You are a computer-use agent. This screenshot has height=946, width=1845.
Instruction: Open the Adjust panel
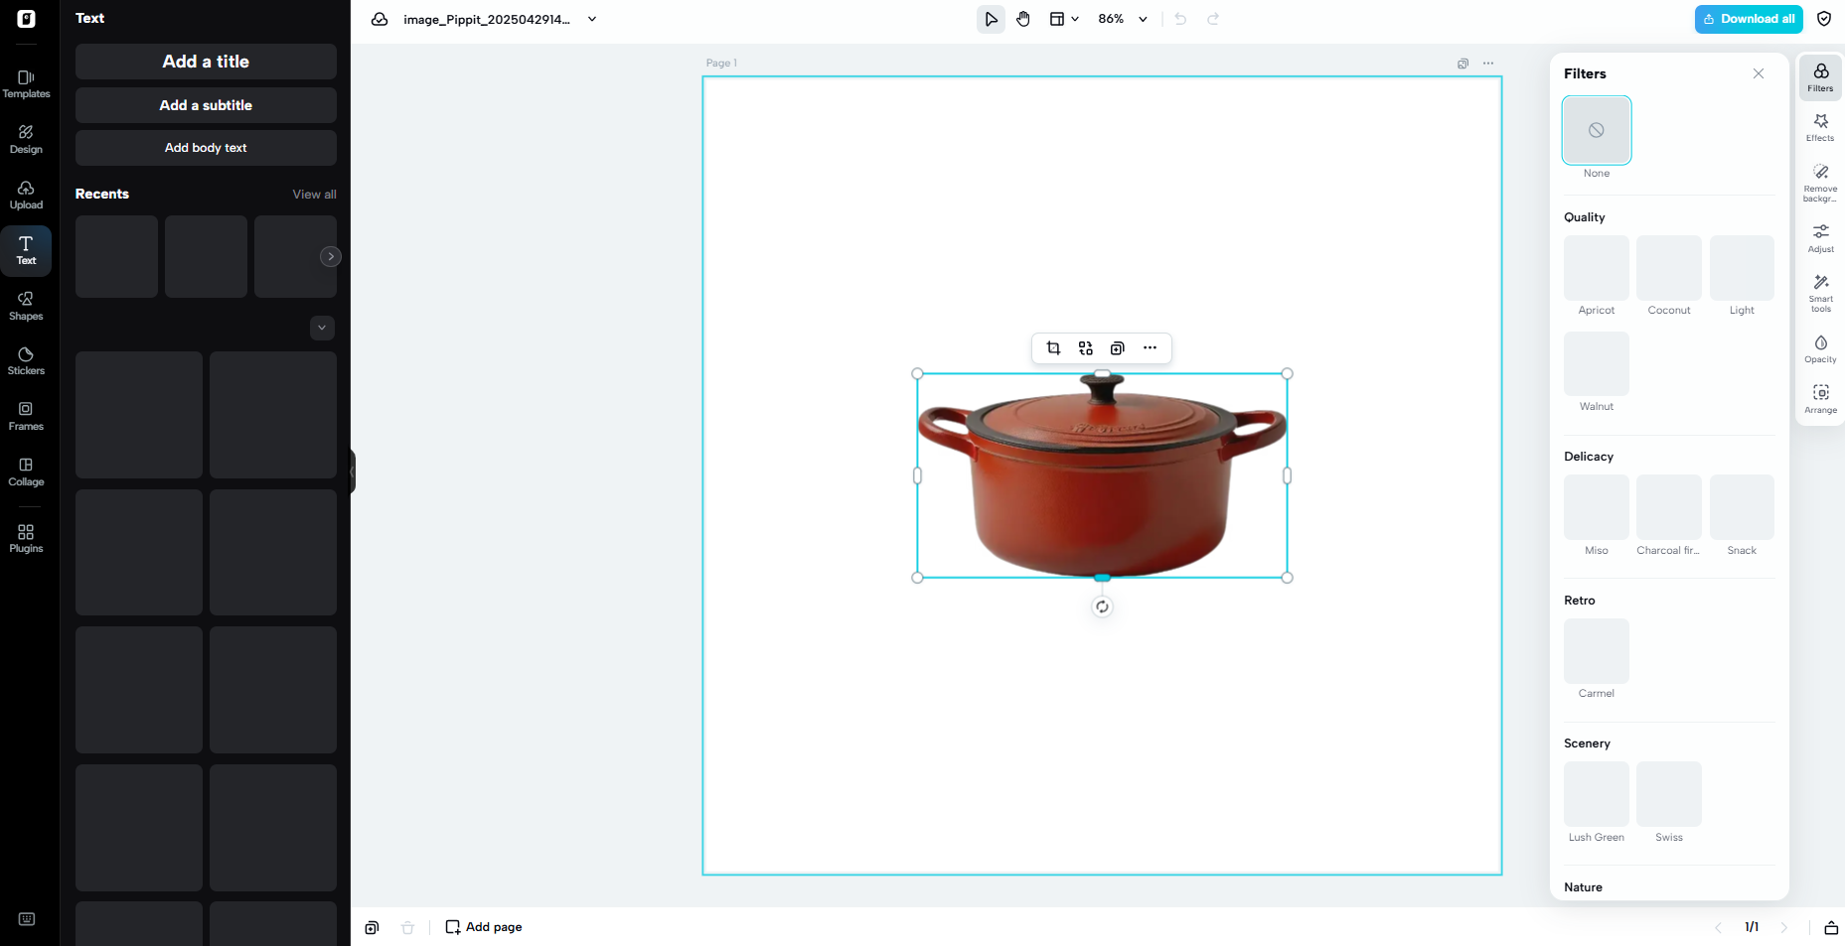[x=1820, y=237]
